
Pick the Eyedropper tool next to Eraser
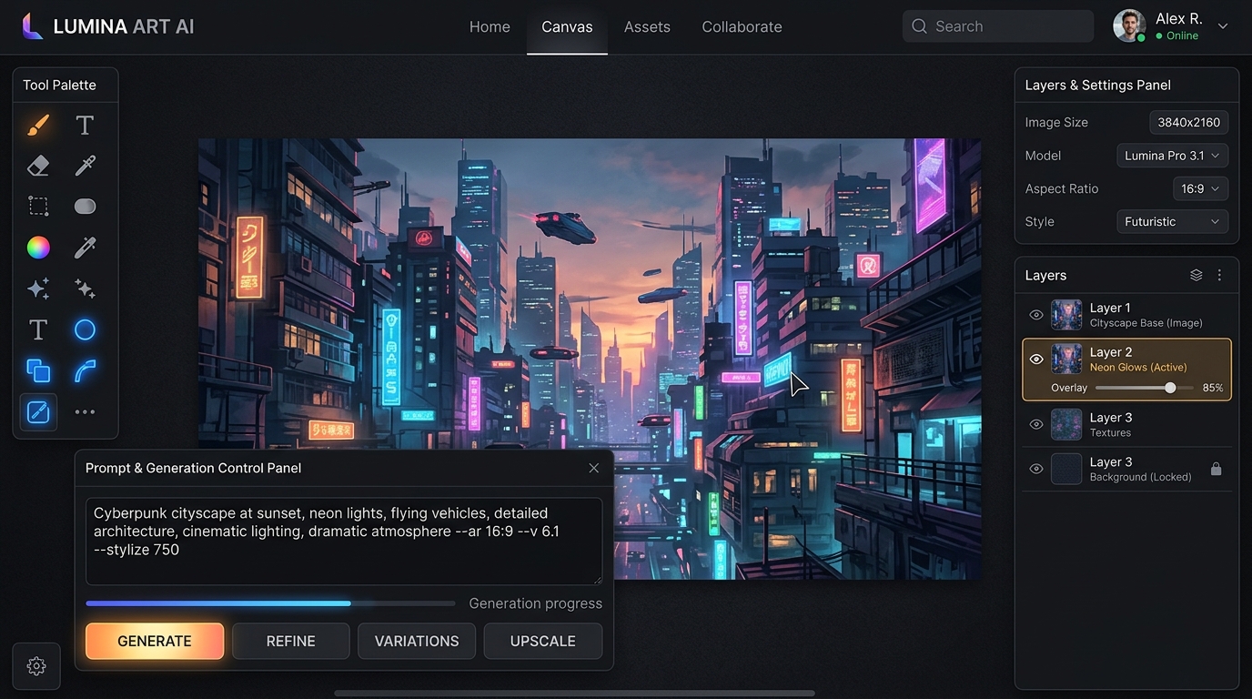(x=85, y=166)
